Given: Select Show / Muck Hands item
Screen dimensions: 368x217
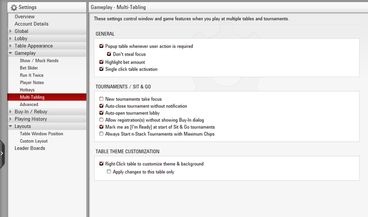Looking at the screenshot, I should click(x=39, y=60).
